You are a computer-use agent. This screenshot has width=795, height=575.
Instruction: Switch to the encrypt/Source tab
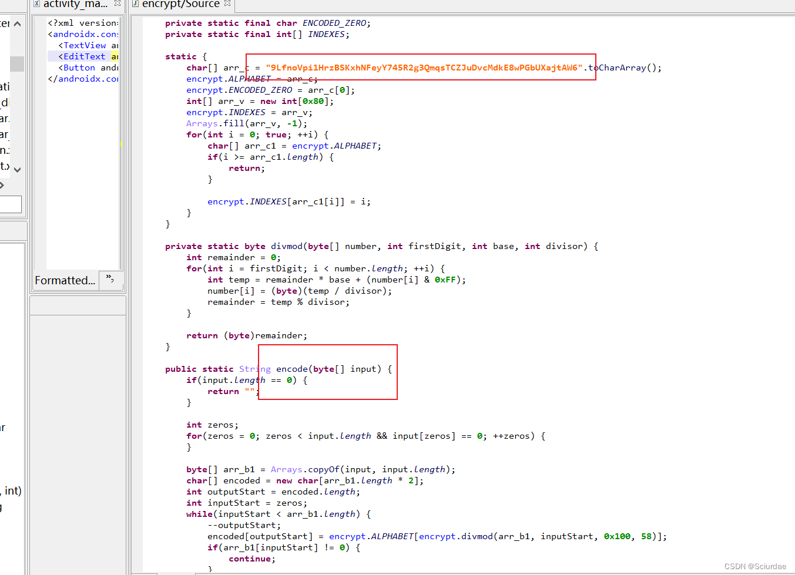(180, 4)
